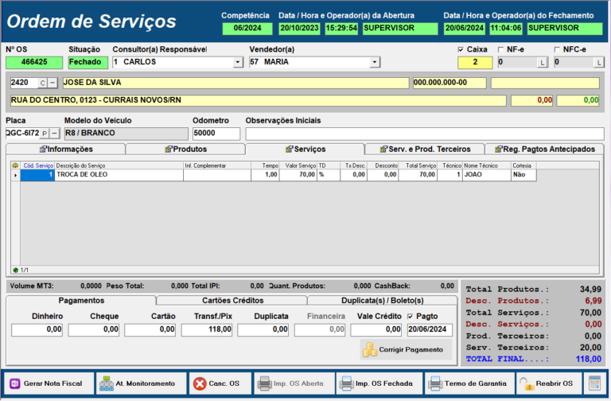The image size is (611, 401).
Task: Click the TROCA DE OLEO service cell
Action: pyautogui.click(x=119, y=175)
